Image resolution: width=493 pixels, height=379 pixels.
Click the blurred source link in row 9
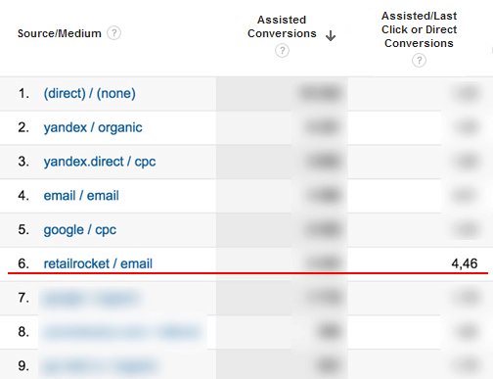pos(100,366)
